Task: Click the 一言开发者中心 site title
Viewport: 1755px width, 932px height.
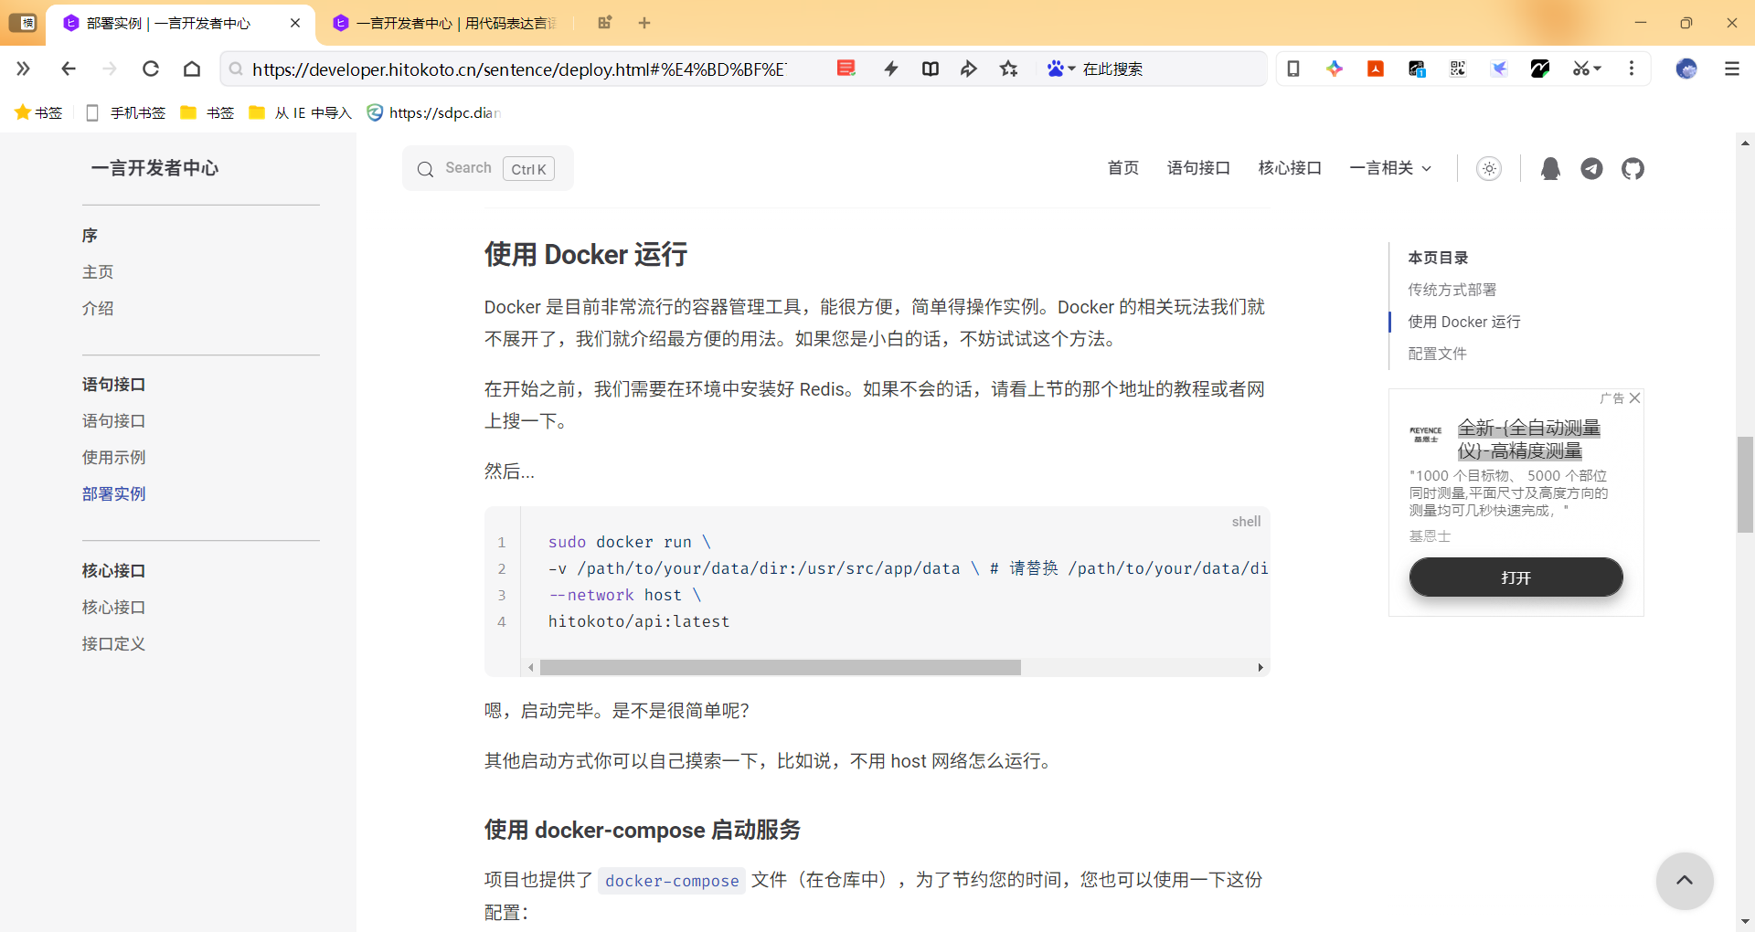Action: pyautogui.click(x=154, y=168)
